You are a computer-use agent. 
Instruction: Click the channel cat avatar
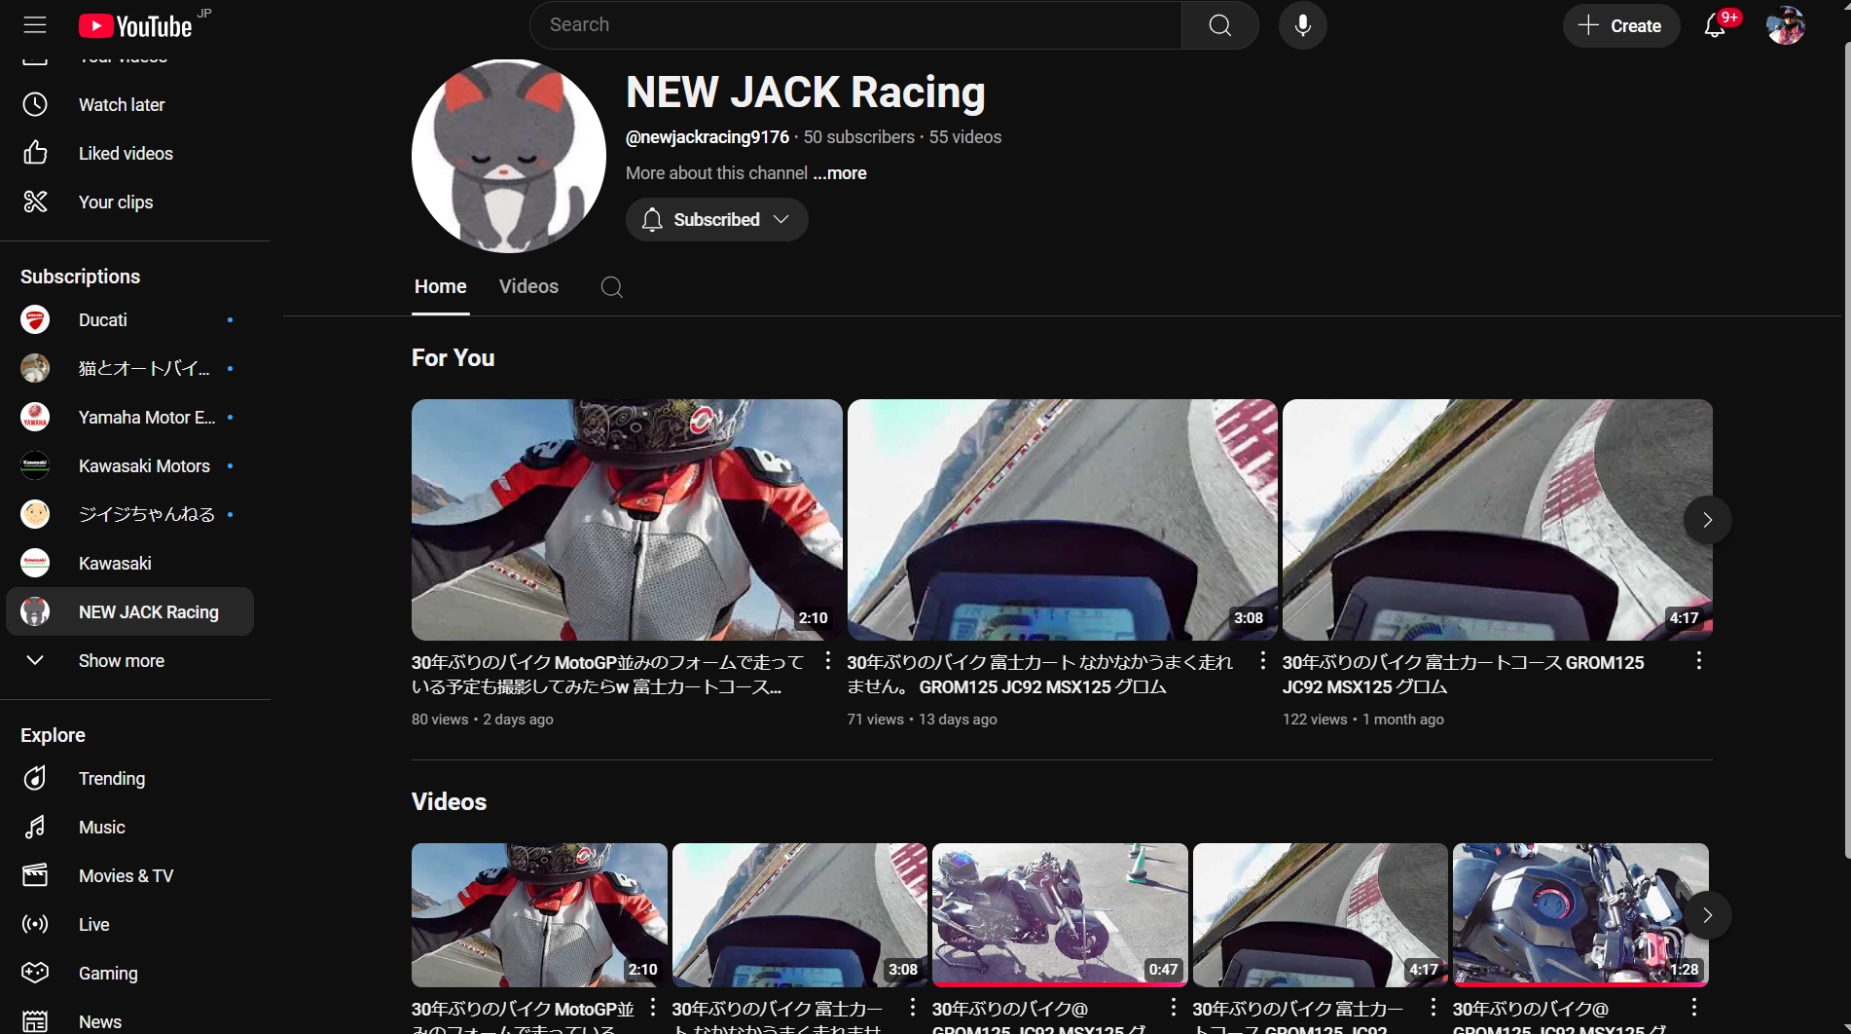(508, 156)
